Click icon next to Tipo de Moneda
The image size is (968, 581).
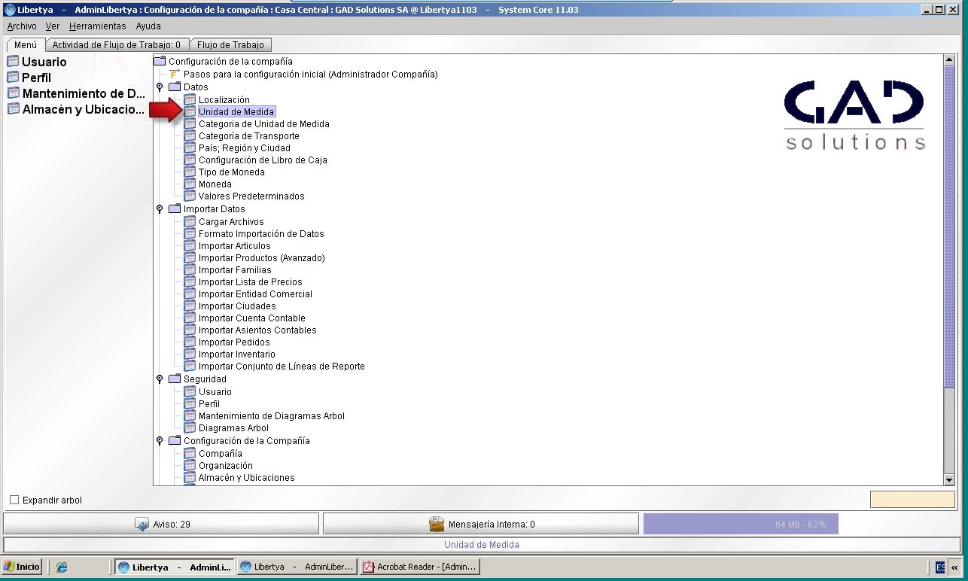point(190,172)
